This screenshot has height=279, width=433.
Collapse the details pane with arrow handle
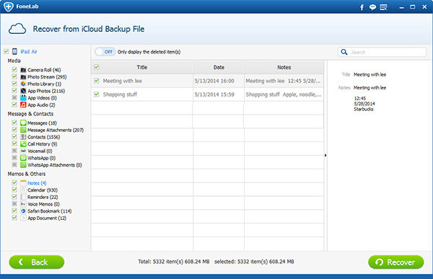click(325, 156)
